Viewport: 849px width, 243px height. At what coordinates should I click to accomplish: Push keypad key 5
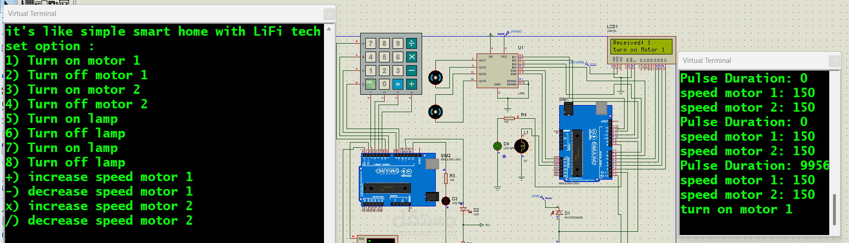(x=384, y=57)
